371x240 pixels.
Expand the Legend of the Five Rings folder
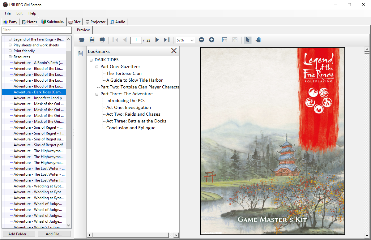10,39
